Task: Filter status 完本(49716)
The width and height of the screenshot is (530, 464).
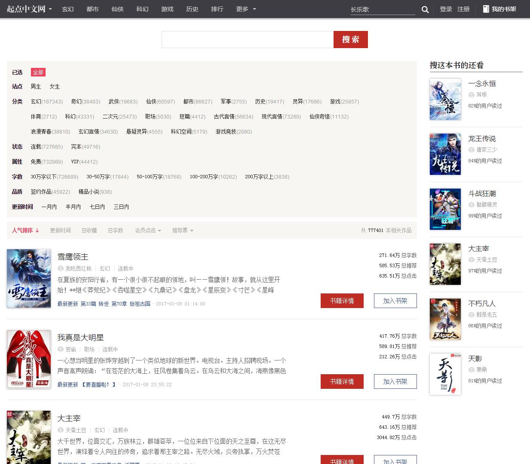Action: (x=86, y=147)
